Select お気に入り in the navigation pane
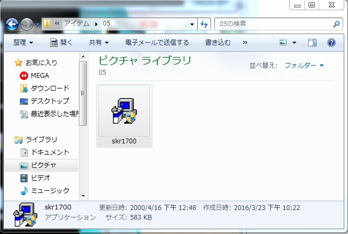This screenshot has height=234, width=348. (x=41, y=62)
